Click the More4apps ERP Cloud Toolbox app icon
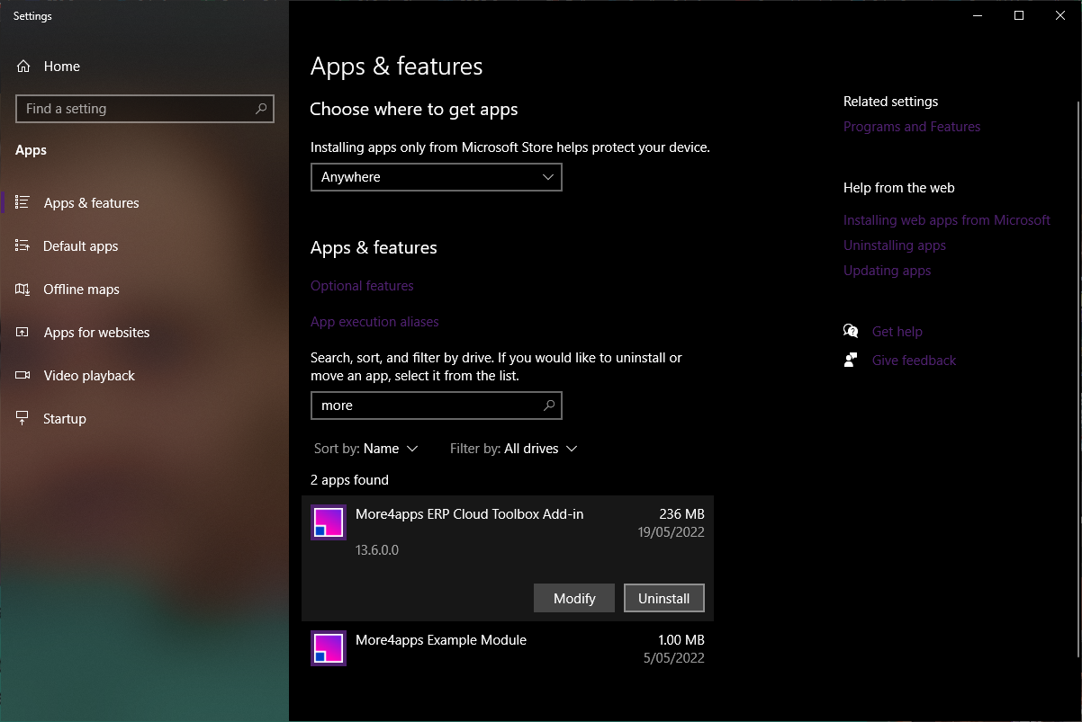This screenshot has width=1082, height=722. [329, 522]
